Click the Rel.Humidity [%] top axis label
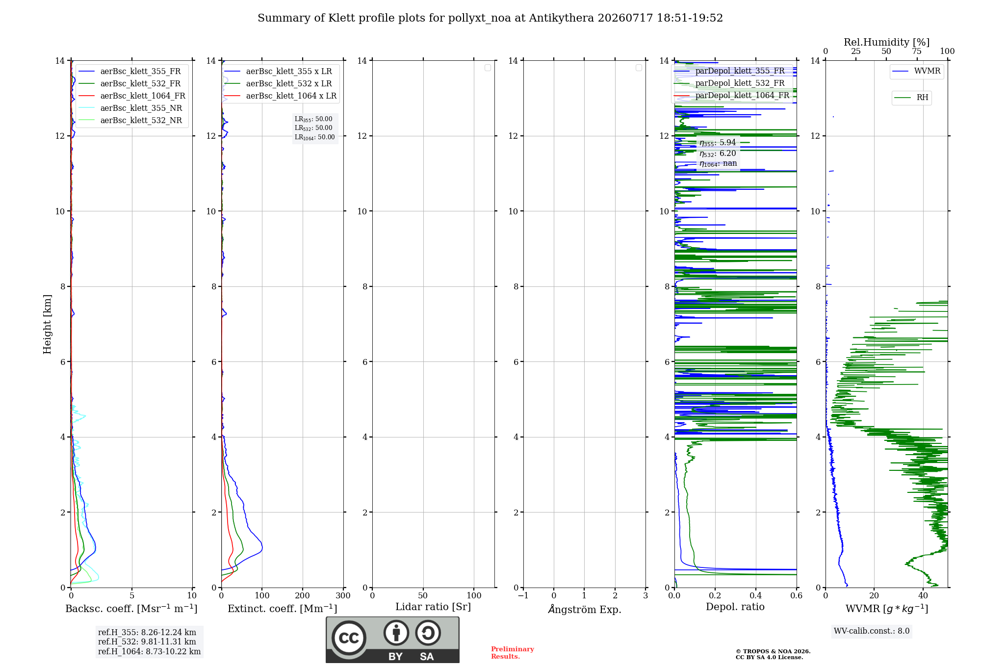This screenshot has width=981, height=667. click(x=886, y=42)
